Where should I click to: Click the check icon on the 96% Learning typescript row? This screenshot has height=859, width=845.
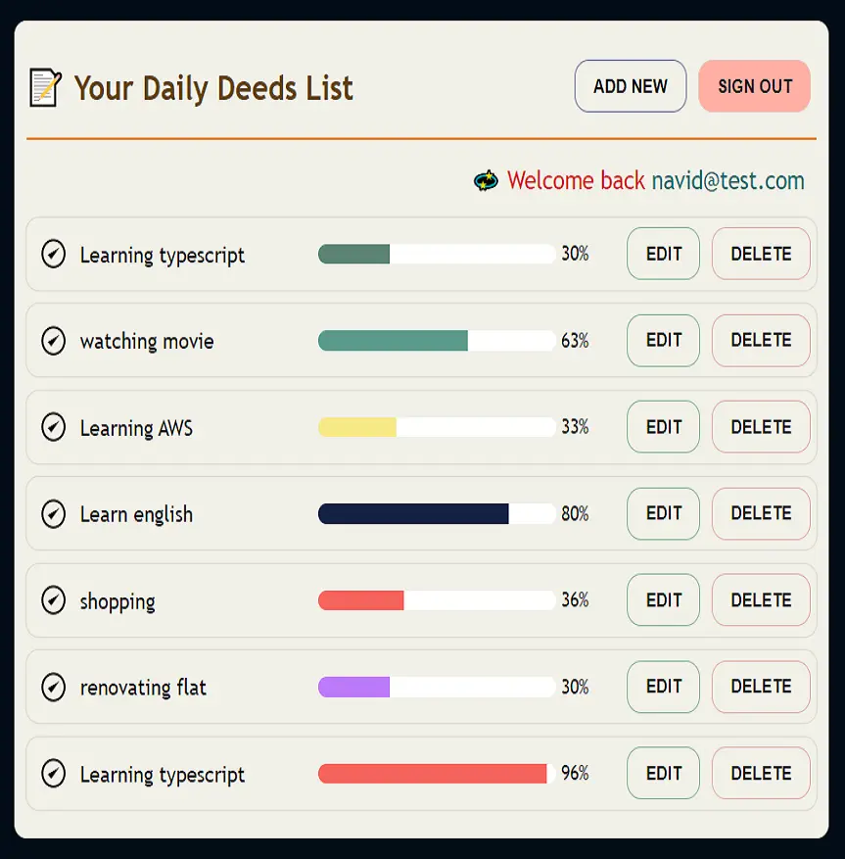pyautogui.click(x=54, y=774)
